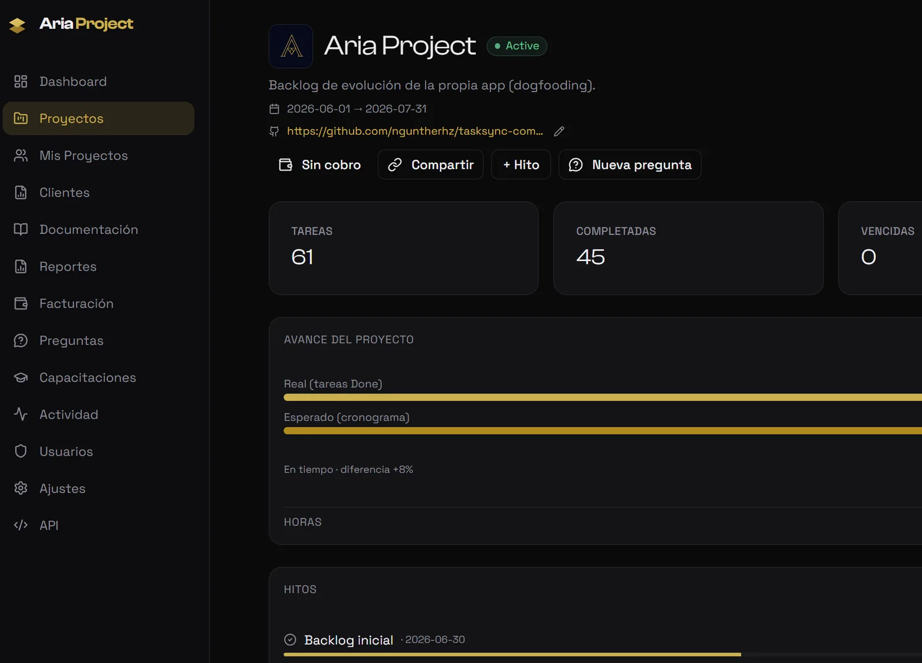Click the API code brackets icon
922x663 pixels.
click(21, 525)
